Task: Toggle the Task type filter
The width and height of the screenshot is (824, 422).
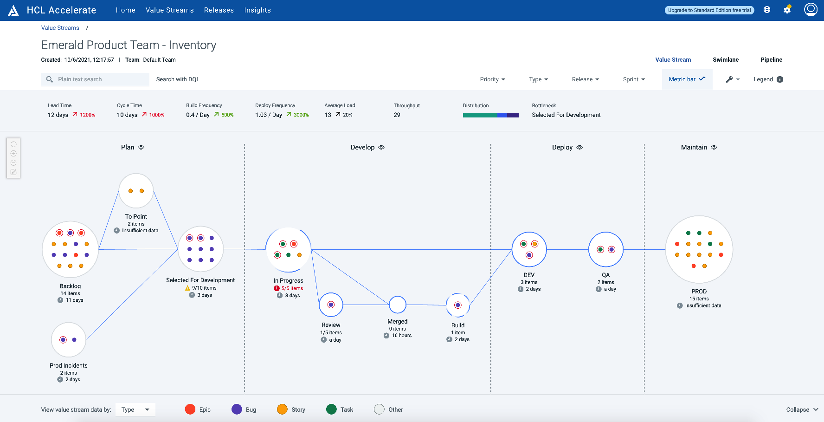Action: pos(340,409)
